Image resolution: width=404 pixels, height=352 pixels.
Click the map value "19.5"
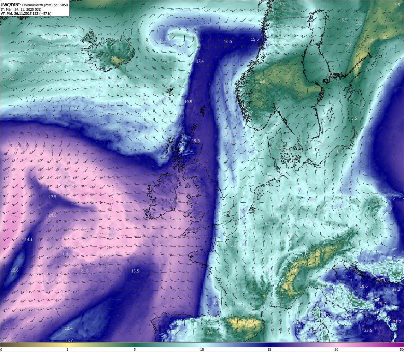(188, 102)
